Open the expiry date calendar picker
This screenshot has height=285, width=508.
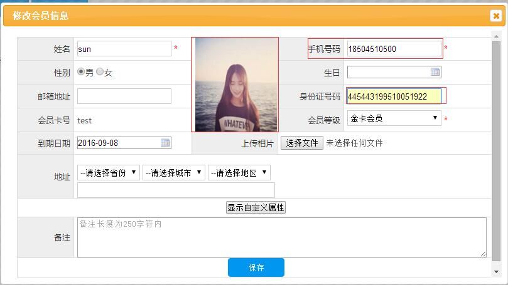click(165, 143)
